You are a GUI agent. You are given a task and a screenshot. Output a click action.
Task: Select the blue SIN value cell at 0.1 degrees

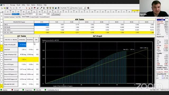[x=42, y=25]
